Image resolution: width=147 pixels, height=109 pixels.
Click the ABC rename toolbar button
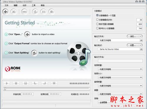point(24,12)
